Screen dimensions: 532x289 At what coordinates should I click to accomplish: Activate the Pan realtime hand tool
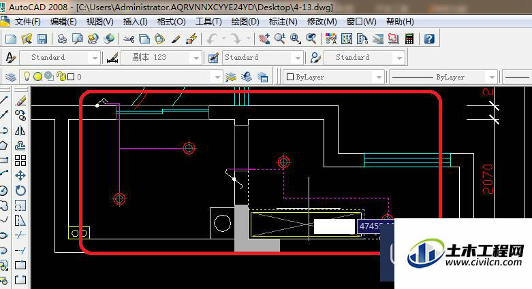pyautogui.click(x=264, y=39)
